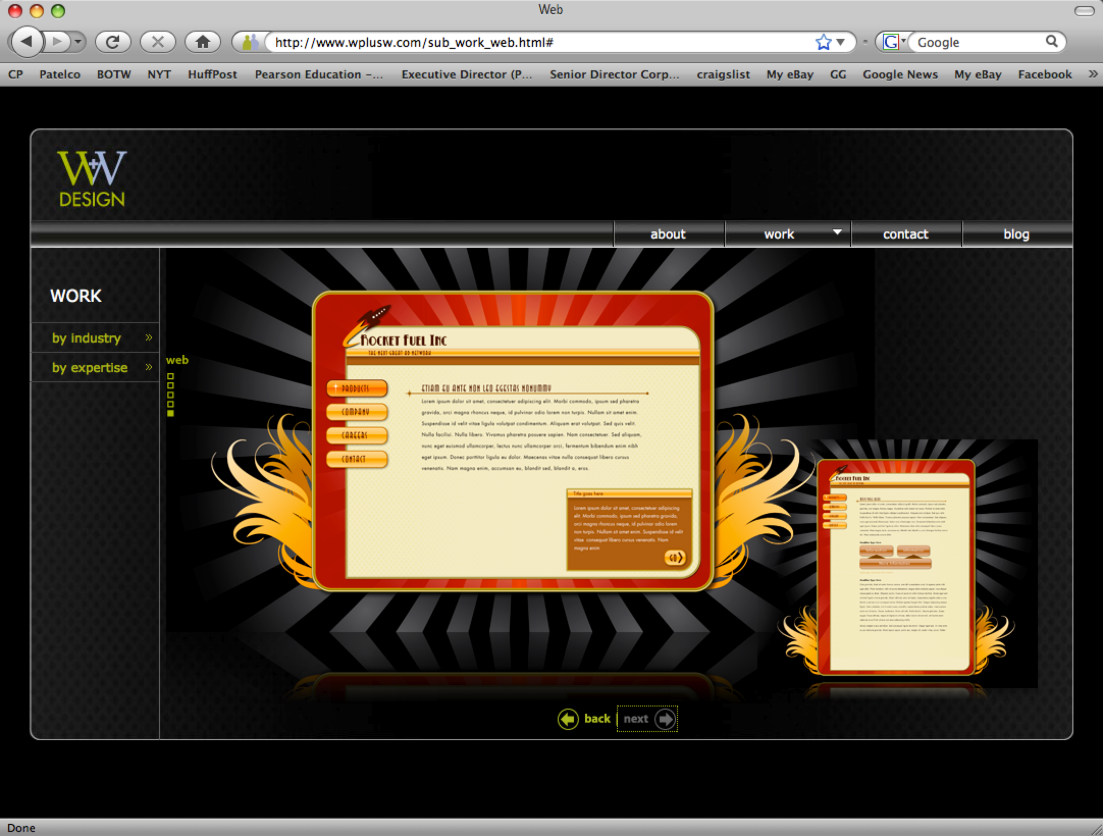Open the Senior Director Corp bookmark
This screenshot has height=836, width=1103.
615,74
